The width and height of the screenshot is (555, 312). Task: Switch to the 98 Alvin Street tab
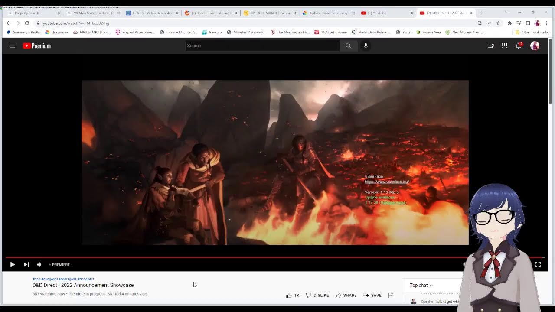click(94, 13)
